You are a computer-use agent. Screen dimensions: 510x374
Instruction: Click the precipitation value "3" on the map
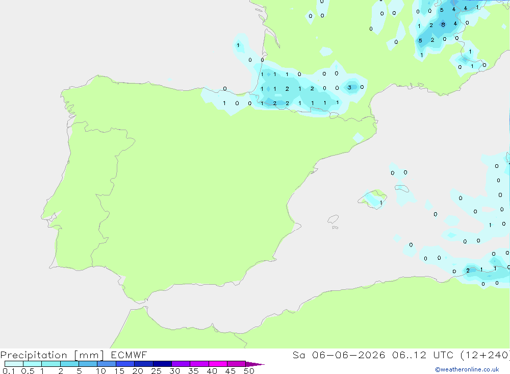(349, 87)
